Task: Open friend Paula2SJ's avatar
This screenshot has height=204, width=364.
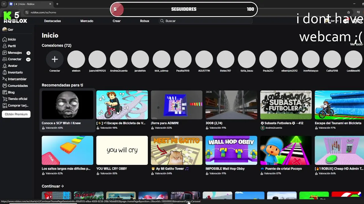Action: tap(268, 59)
